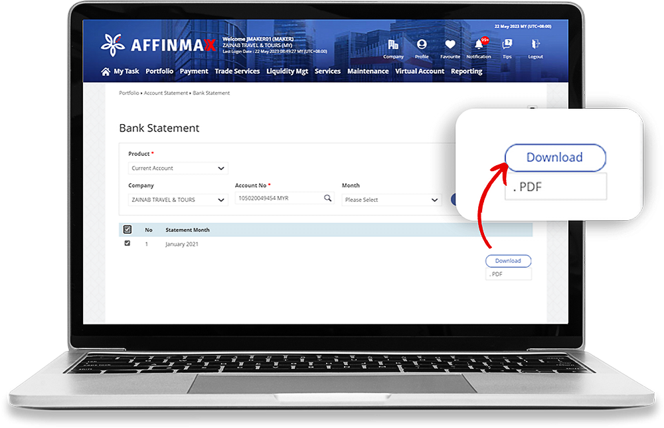
Task: Click the 'Welcome JMAKER01 (MAKER)' text
Action: [258, 39]
